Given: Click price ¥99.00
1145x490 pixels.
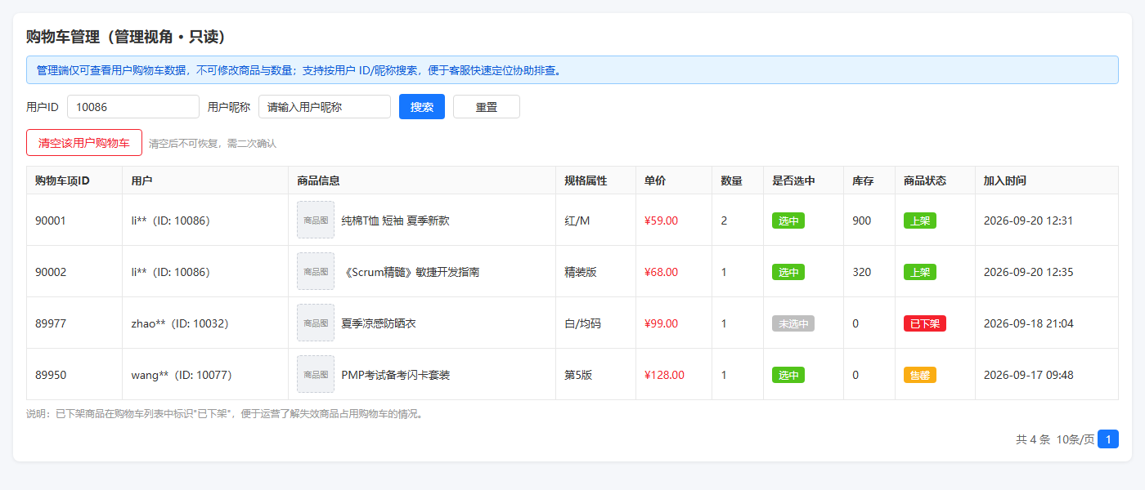Looking at the screenshot, I should 661,323.
